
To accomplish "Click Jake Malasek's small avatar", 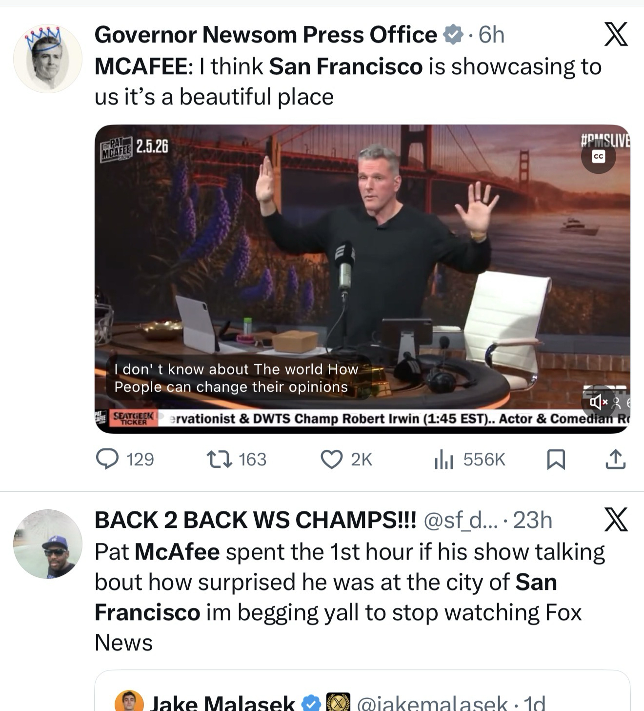I will 129,702.
